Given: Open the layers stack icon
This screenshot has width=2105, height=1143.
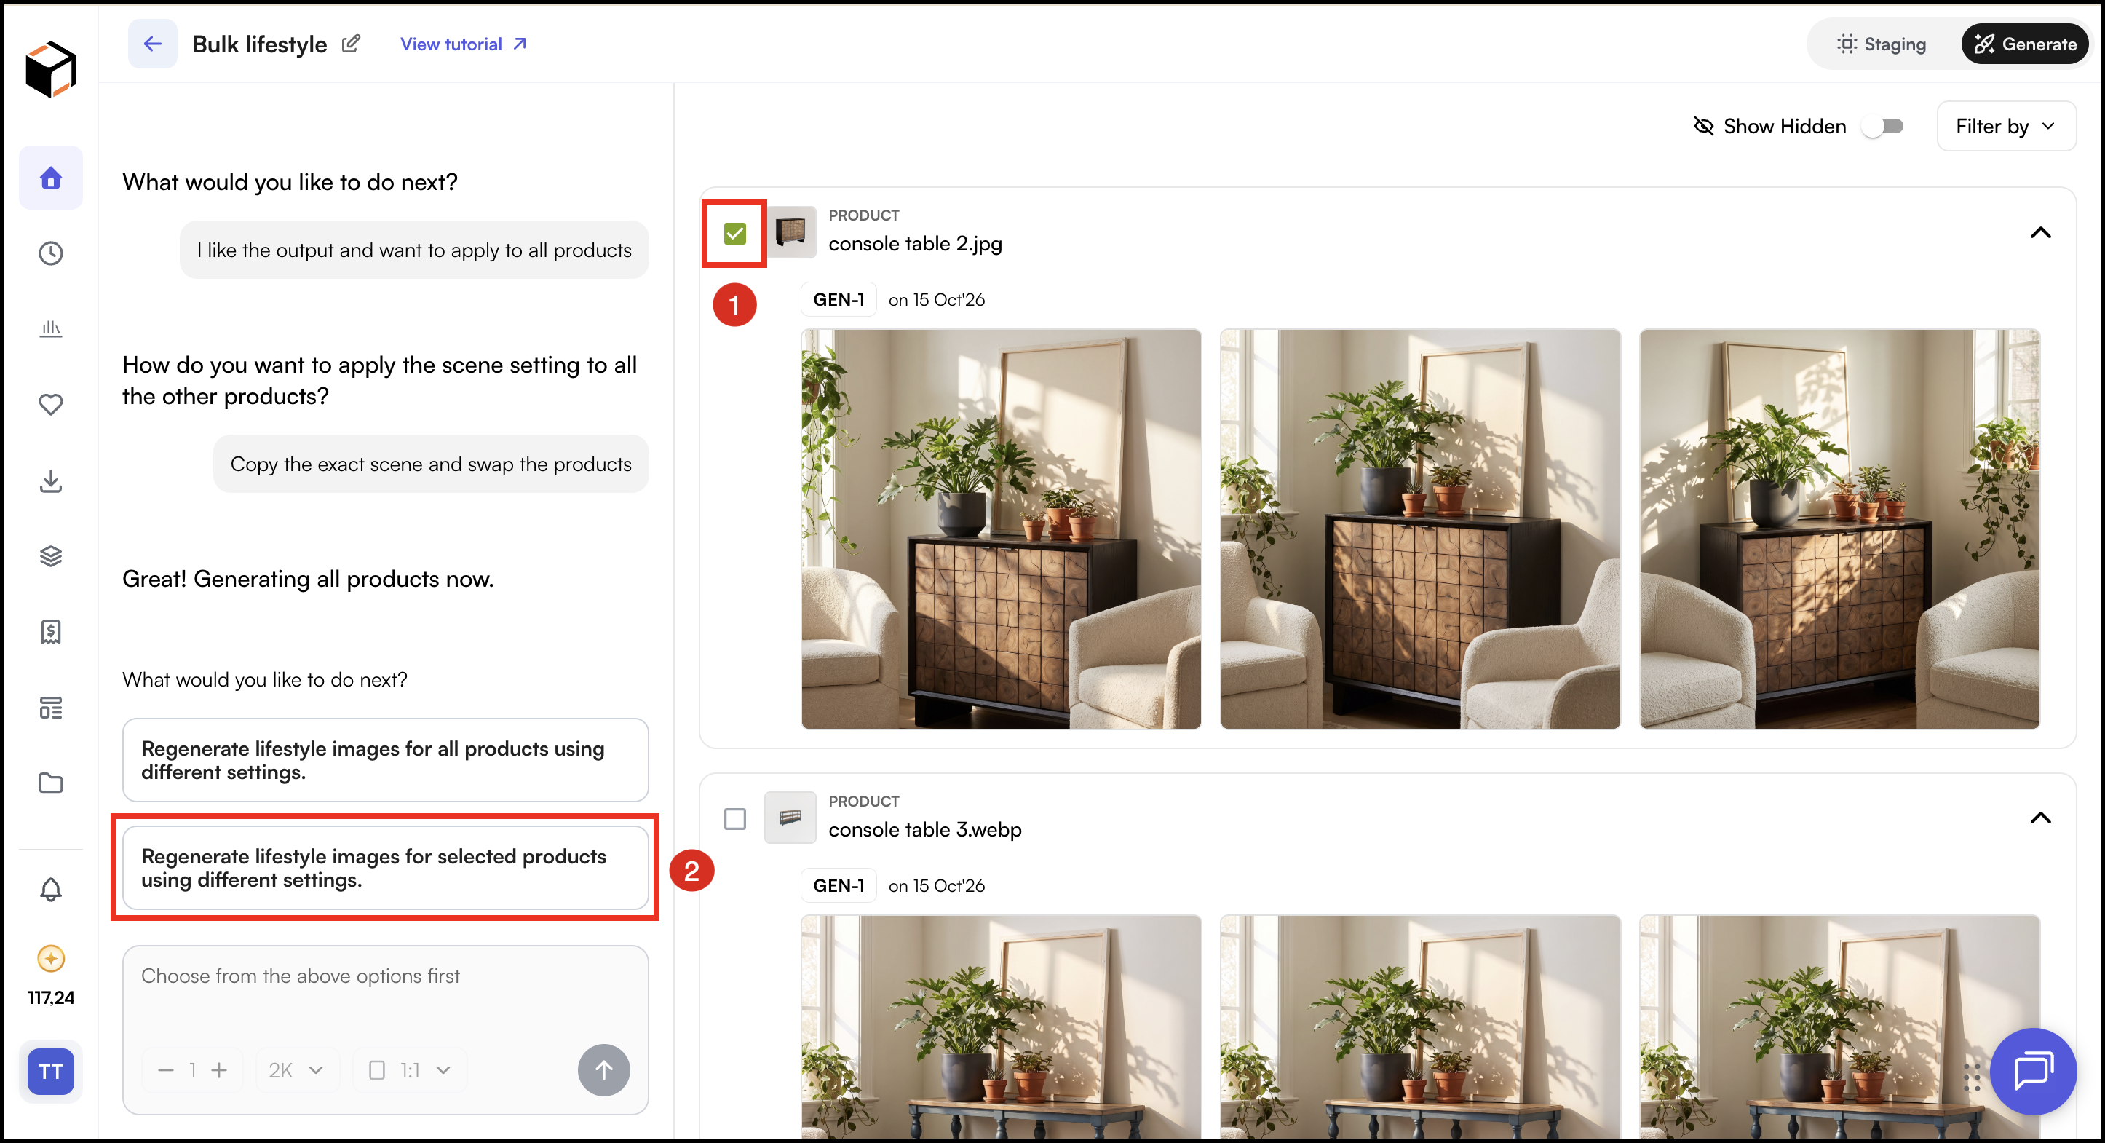Looking at the screenshot, I should (51, 556).
